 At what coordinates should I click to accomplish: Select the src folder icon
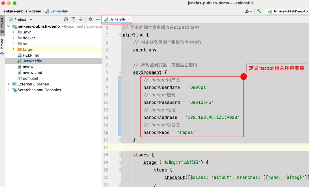pos(19,43)
